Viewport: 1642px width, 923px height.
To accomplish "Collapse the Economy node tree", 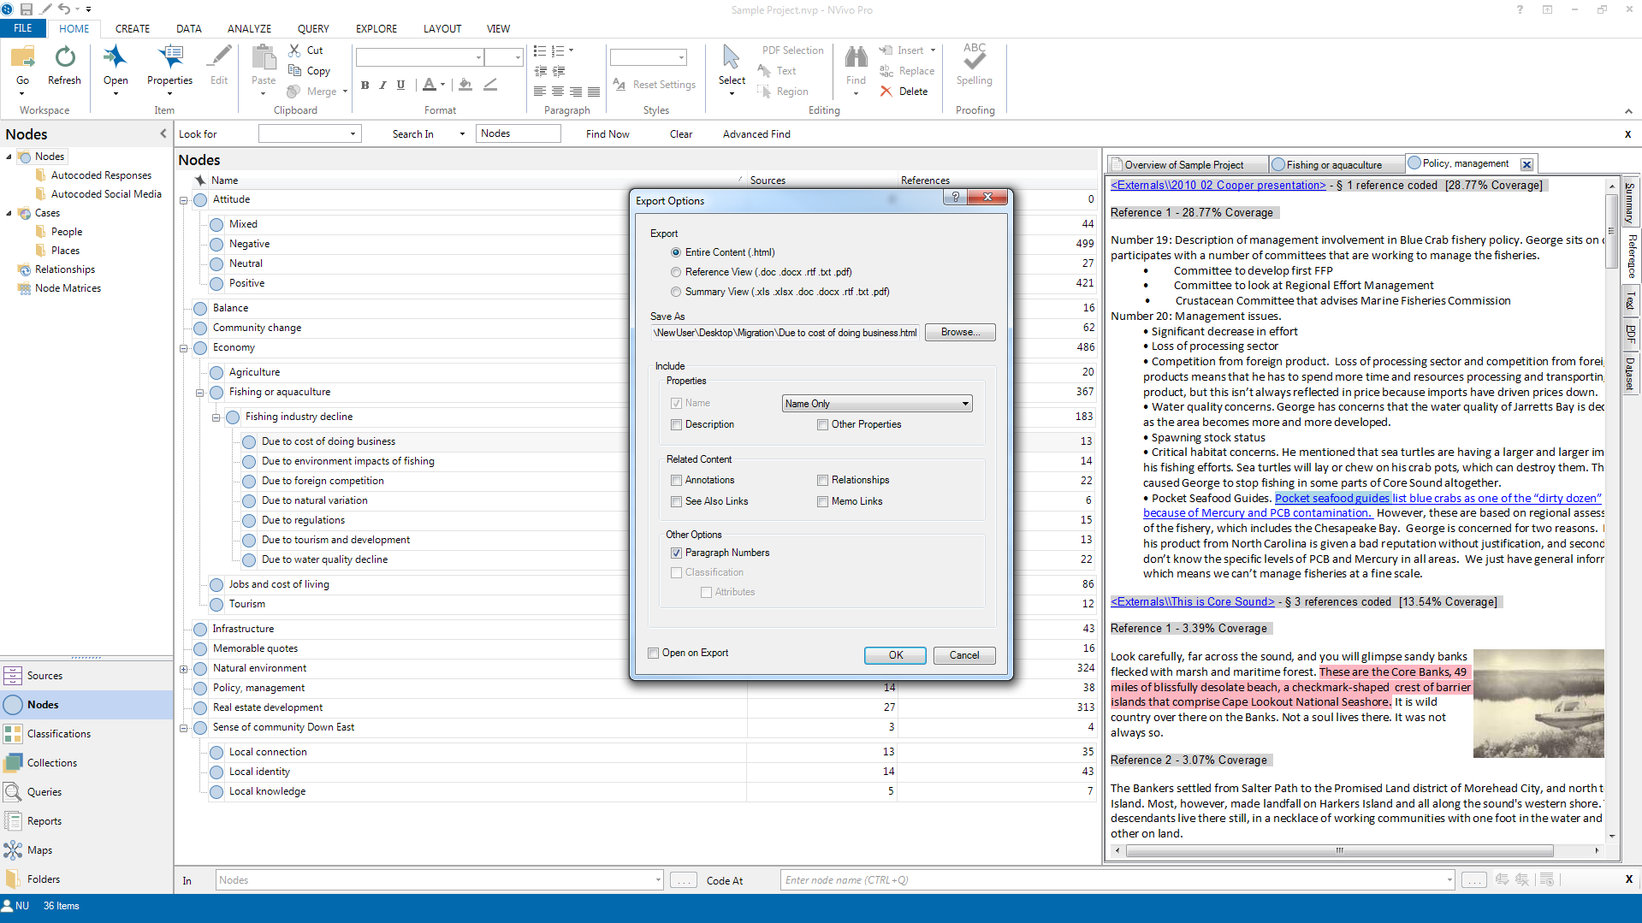I will coord(183,349).
